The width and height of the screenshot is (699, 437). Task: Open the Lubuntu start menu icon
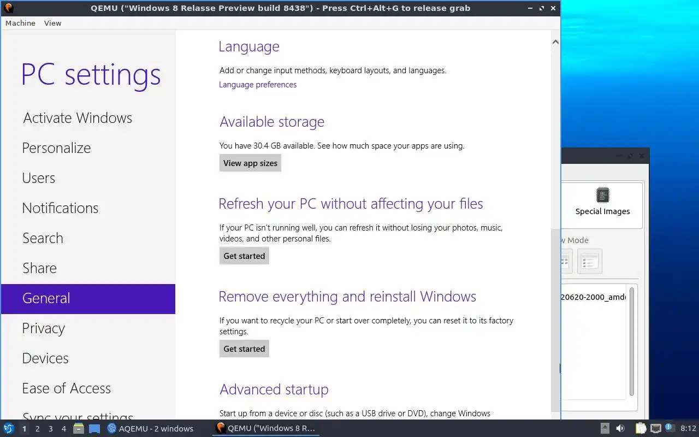pos(9,428)
